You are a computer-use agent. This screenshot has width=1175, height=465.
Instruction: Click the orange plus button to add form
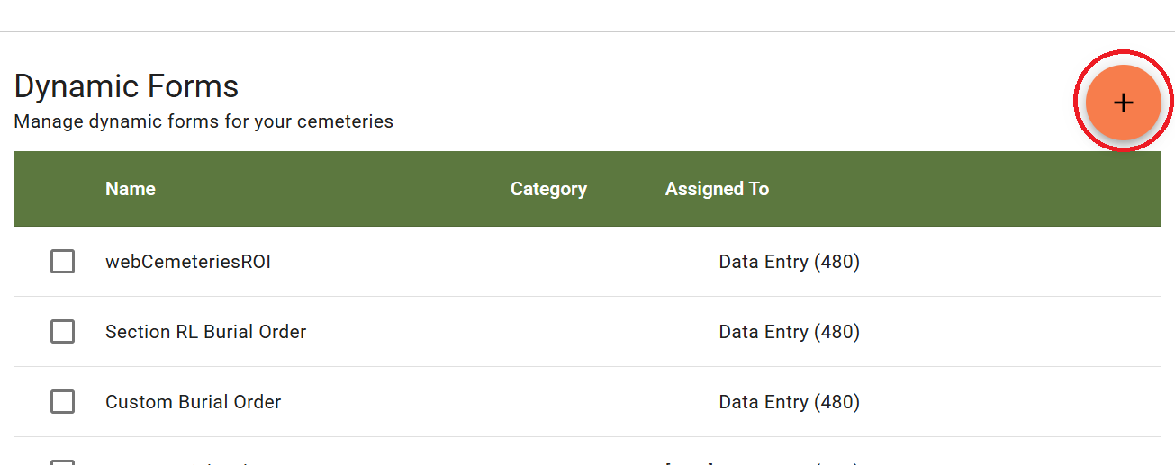(x=1123, y=103)
